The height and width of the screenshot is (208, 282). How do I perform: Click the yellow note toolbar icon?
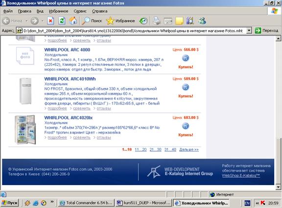pyautogui.click(x=179, y=21)
